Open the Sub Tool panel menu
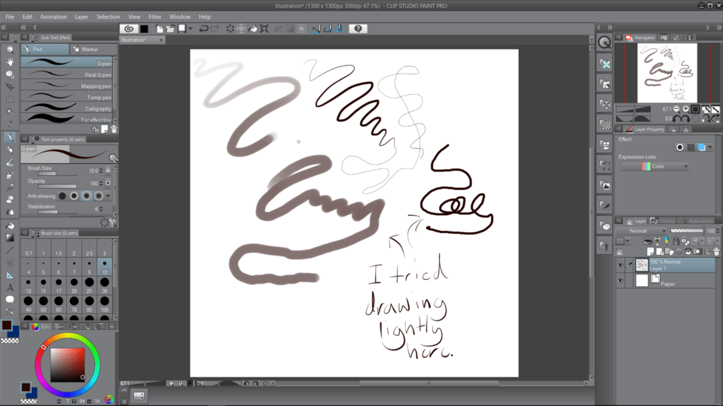Screen dimensions: 723x406 (24, 38)
